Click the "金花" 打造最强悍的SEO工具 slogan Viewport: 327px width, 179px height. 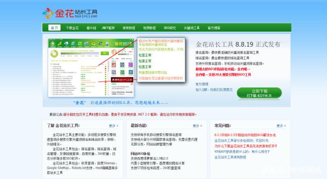coord(121,103)
